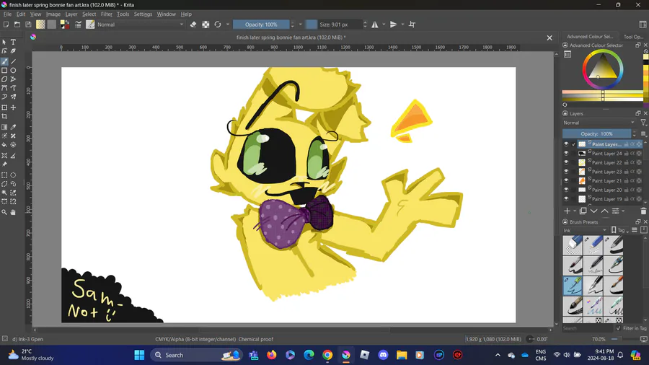Click the Reload original preset icon
This screenshot has width=649, height=365.
tap(218, 25)
